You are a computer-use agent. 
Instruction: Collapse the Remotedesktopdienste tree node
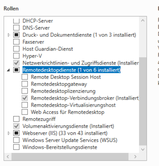tap(8, 70)
